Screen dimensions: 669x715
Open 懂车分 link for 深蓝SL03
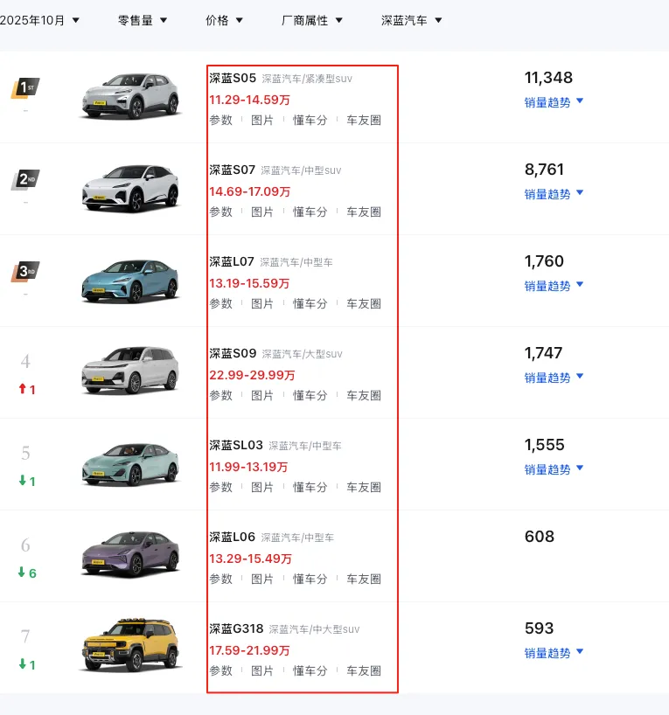coord(310,487)
